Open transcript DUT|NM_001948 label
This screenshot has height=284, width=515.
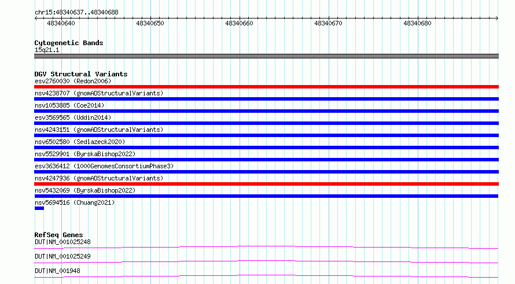57,271
